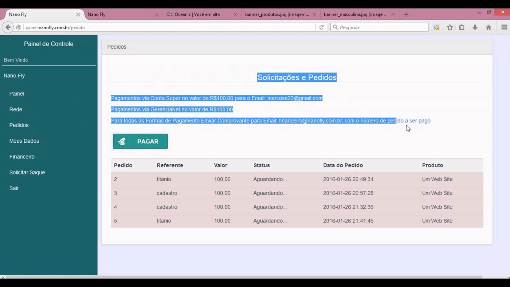Open the Firefox hamburger menu
Screen dimensions: 510x287
tap(504, 28)
